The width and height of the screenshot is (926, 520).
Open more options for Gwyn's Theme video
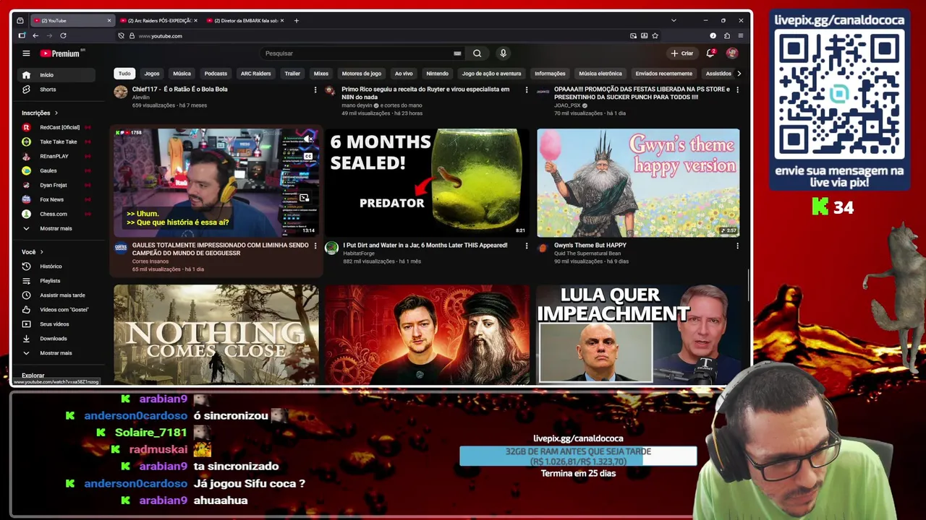coord(737,246)
